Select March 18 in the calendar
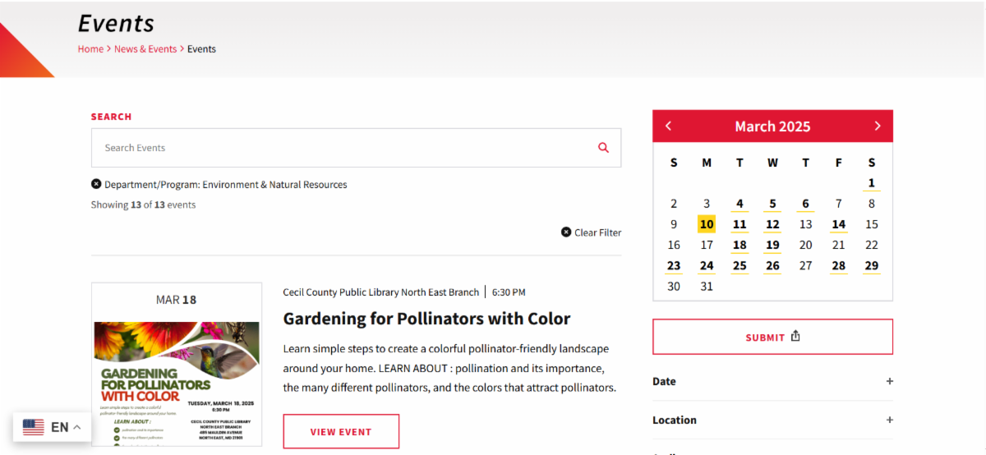This screenshot has width=986, height=455. [x=739, y=245]
